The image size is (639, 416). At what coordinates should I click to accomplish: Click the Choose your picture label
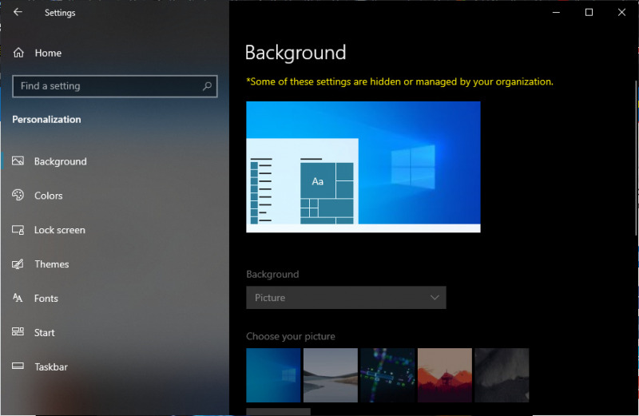tap(291, 336)
